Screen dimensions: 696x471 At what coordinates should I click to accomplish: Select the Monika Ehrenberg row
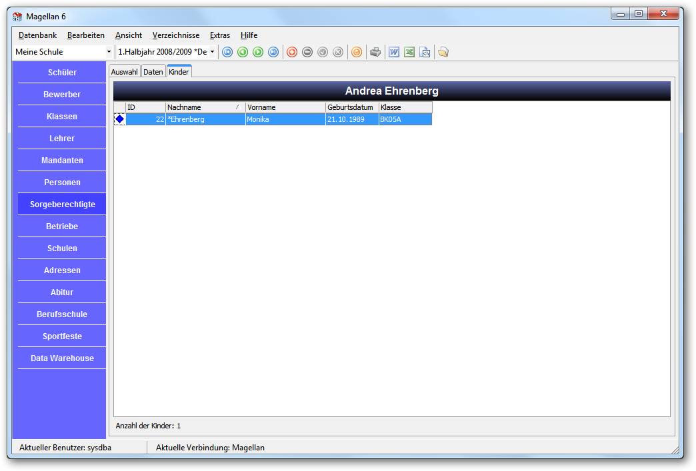pos(273,119)
